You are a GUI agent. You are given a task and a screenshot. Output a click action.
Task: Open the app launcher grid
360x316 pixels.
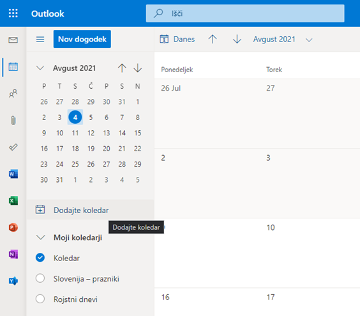click(13, 13)
